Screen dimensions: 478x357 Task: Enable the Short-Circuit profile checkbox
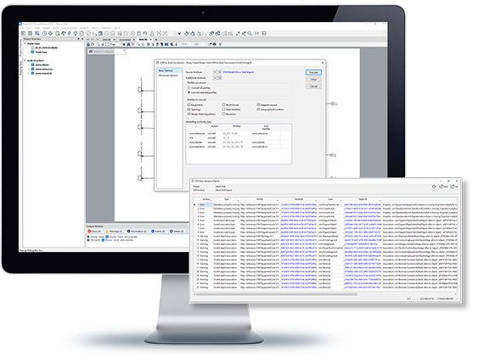tap(224, 104)
